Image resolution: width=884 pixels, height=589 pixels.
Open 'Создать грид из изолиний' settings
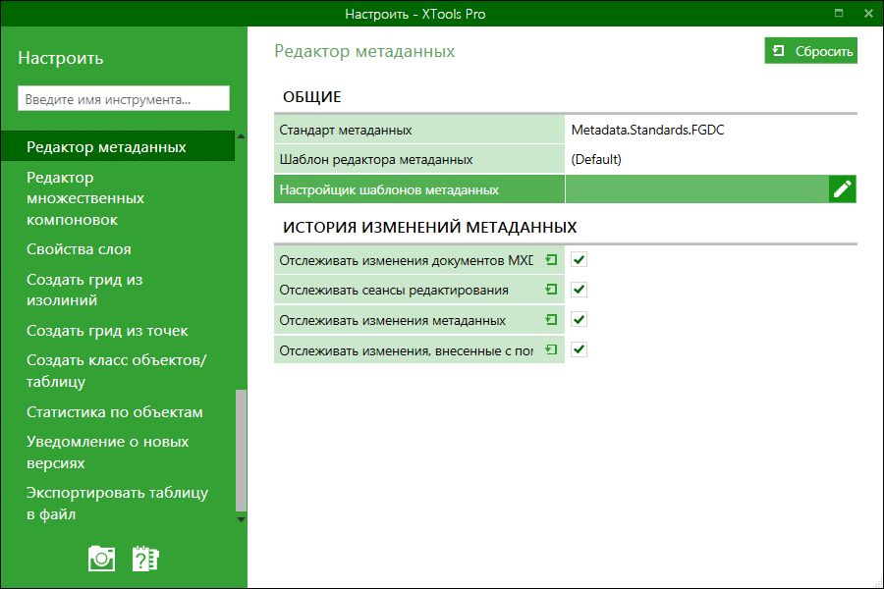118,290
